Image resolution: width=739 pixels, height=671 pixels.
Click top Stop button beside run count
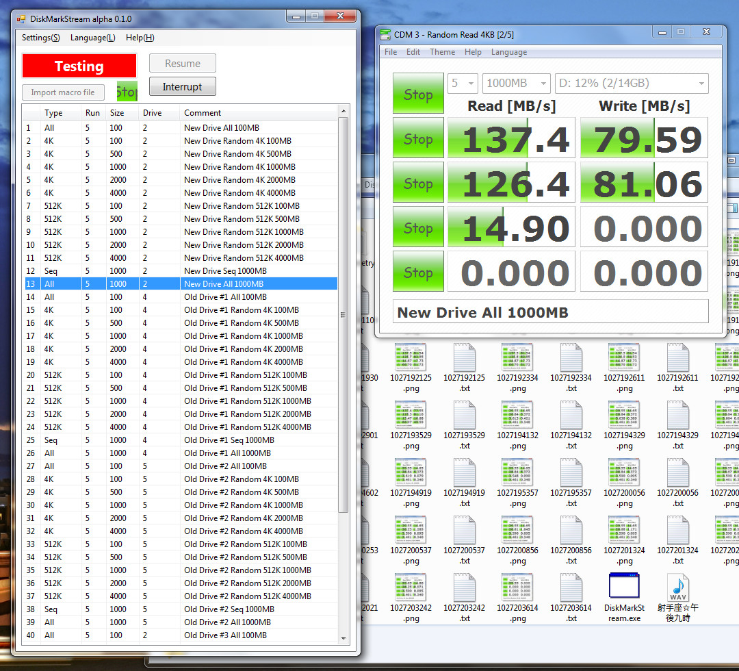(418, 93)
